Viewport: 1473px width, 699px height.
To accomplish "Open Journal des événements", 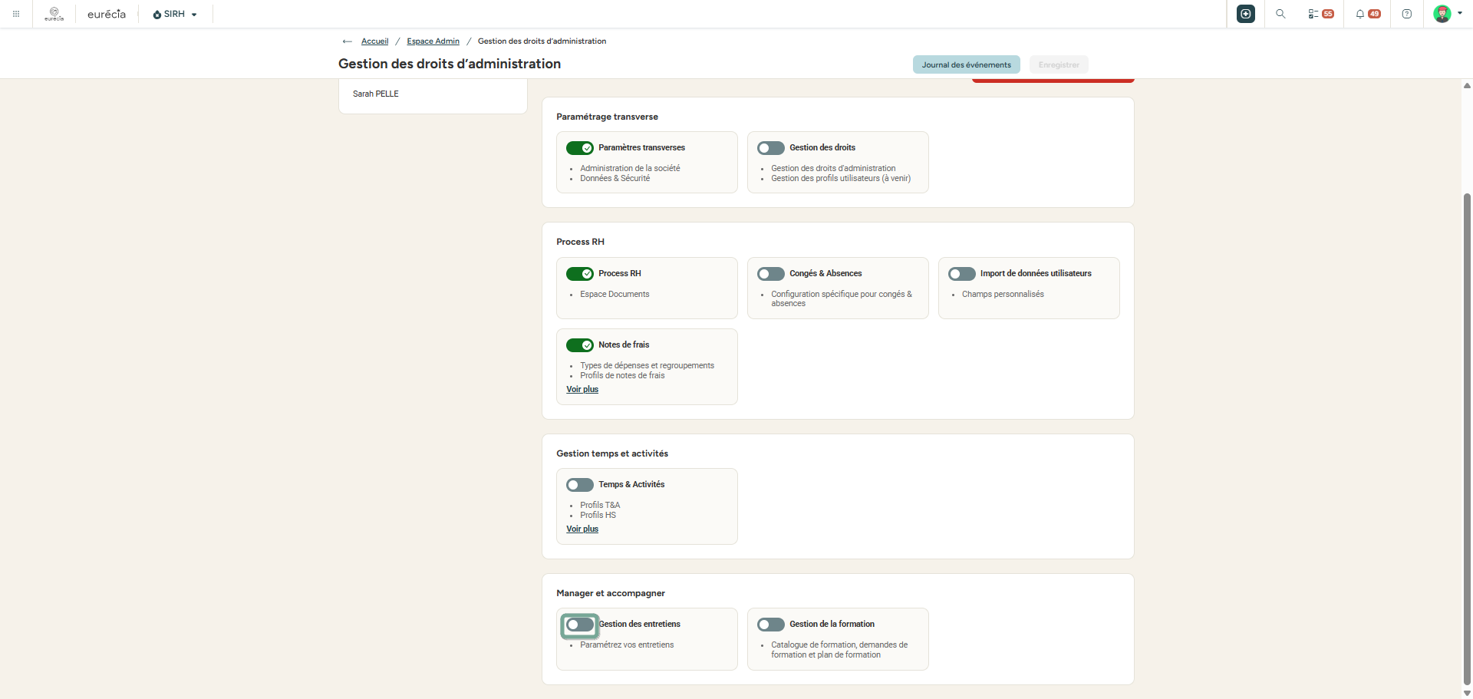I will coord(966,64).
